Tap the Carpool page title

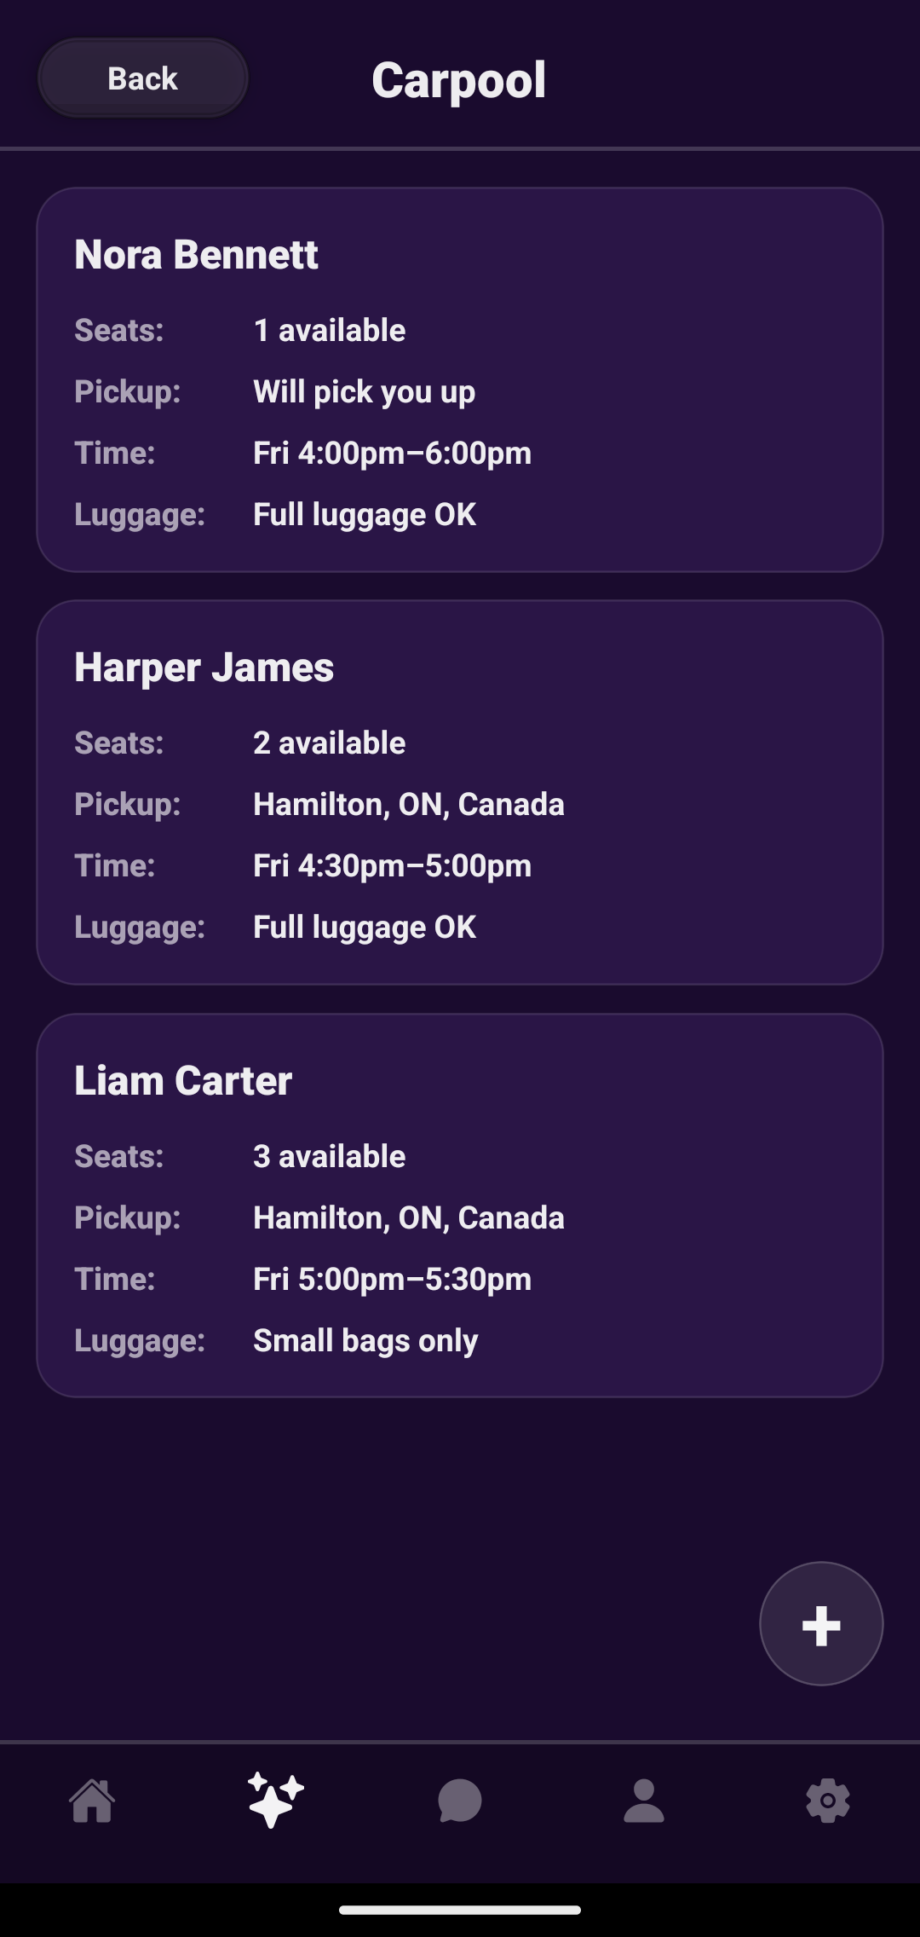459,80
